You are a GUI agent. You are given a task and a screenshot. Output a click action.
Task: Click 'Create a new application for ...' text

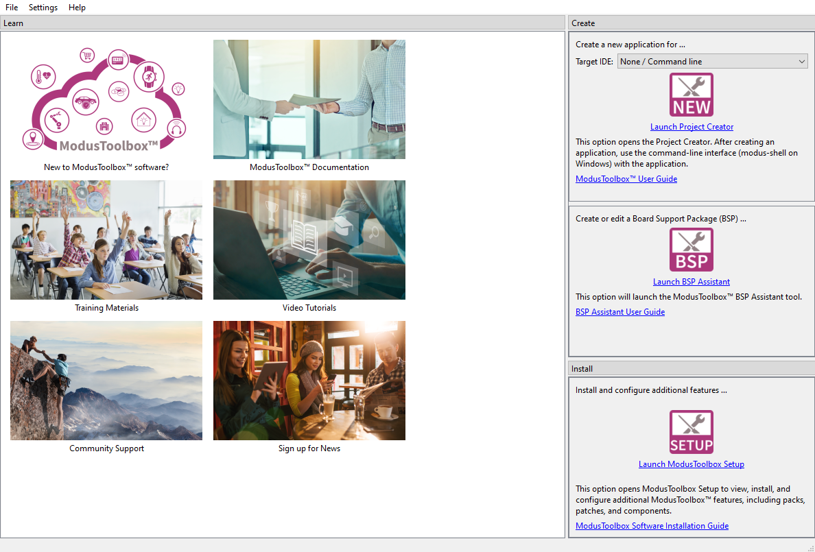(630, 45)
